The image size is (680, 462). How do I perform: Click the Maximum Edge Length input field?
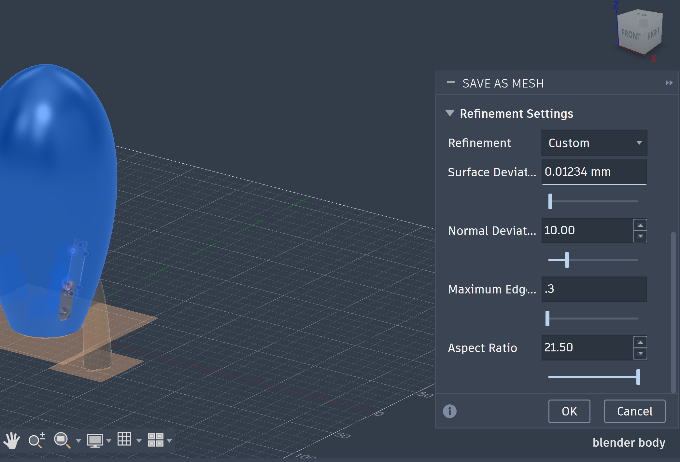(594, 289)
